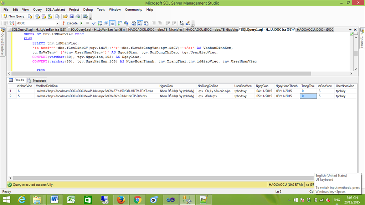The image size is (365, 205).
Task: Open Internet Explorer from the taskbar
Action: pos(22,200)
